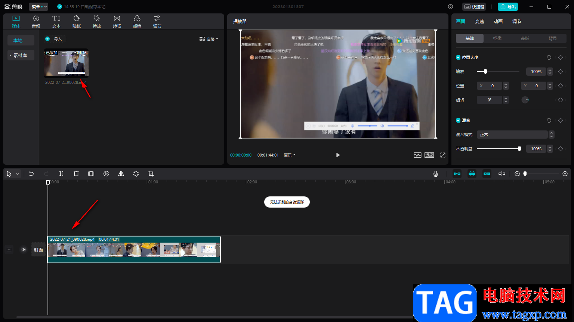Screen dimensions: 574x322
Task: Add keyframe for 旋转 rotation
Action: point(561,100)
